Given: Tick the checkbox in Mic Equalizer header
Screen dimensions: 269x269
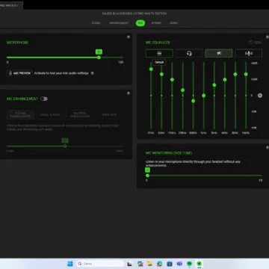Looking at the screenshot, I should 251,43.
